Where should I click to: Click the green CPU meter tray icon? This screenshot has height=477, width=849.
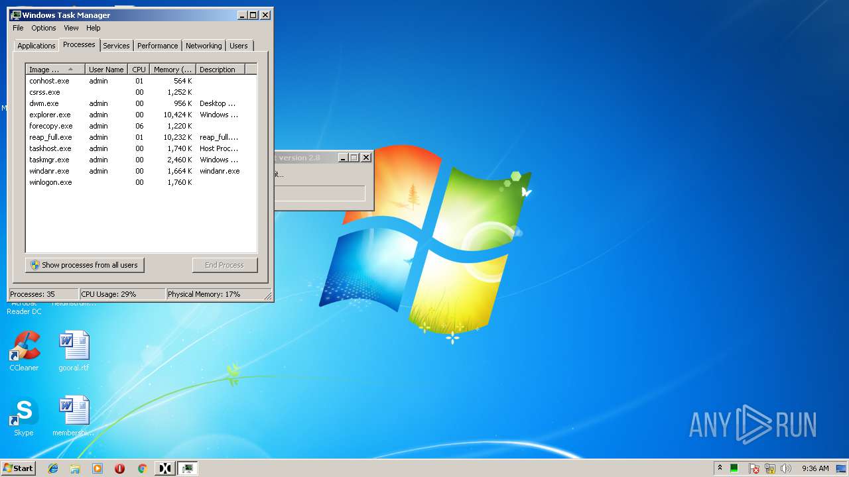734,468
